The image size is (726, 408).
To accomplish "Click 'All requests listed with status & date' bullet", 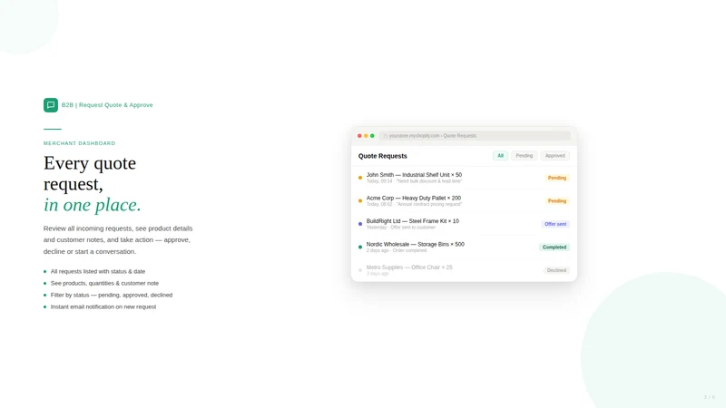I will 98,271.
